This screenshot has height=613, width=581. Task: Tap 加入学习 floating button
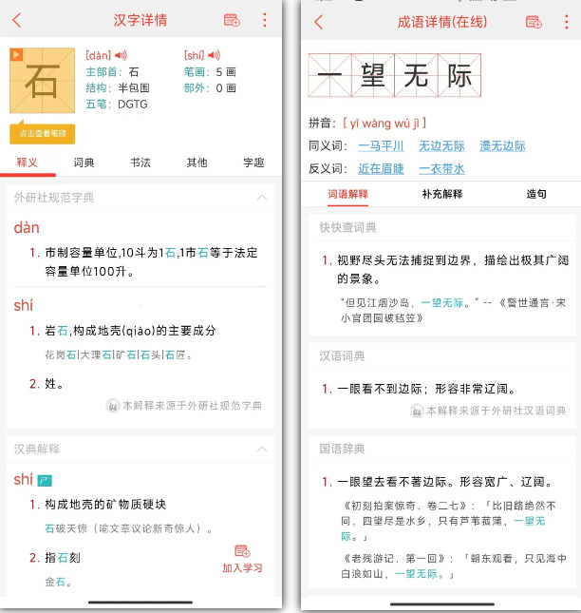(x=242, y=559)
